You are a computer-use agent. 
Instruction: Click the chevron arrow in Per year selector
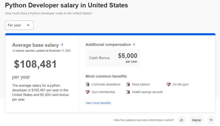[x=28, y=25]
